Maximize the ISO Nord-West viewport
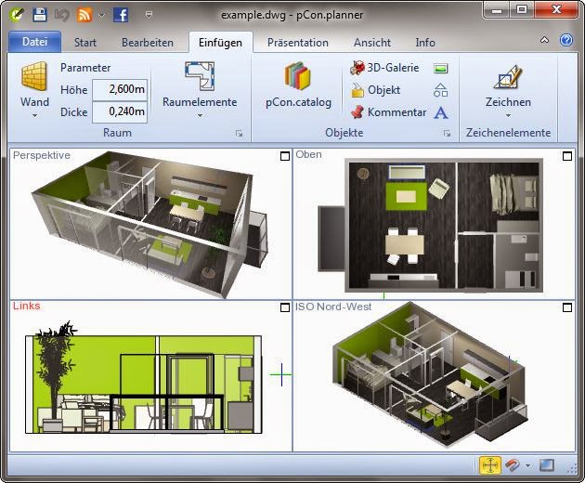This screenshot has height=483, width=585. (567, 307)
